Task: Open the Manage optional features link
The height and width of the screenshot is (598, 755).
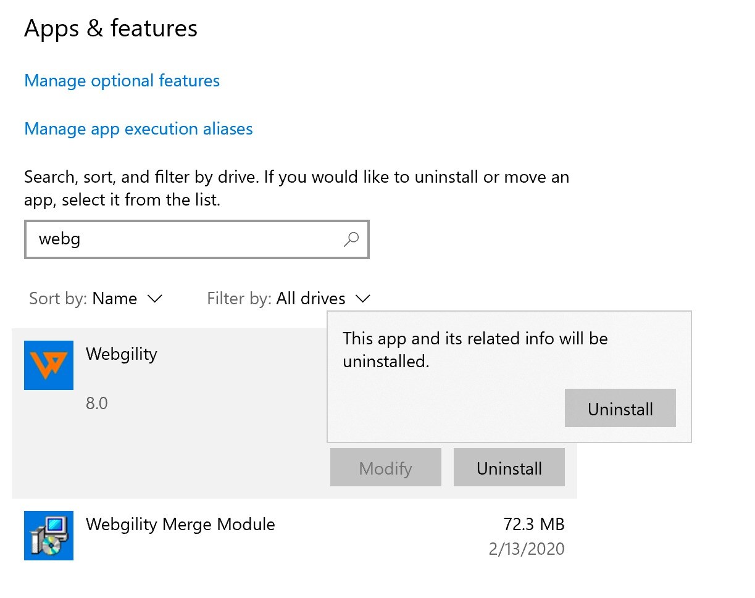Action: (122, 81)
